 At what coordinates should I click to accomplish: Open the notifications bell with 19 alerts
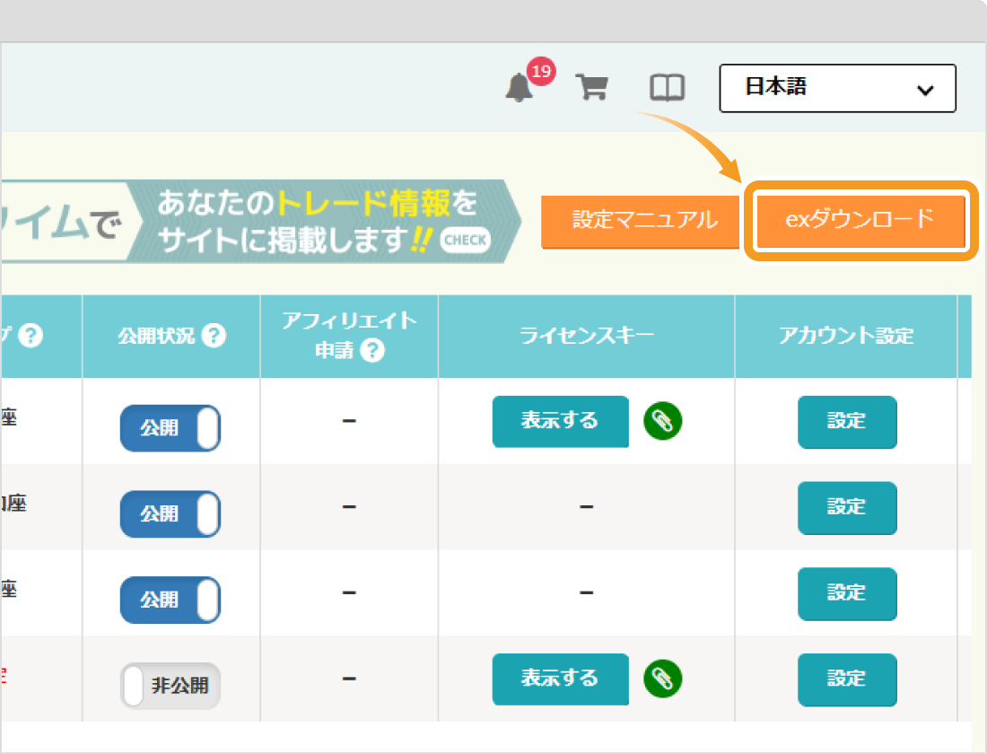[520, 87]
